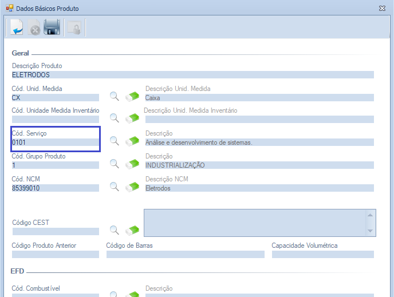Click the Descrição Produto label
The image size is (394, 297).
pyautogui.click(x=37, y=66)
